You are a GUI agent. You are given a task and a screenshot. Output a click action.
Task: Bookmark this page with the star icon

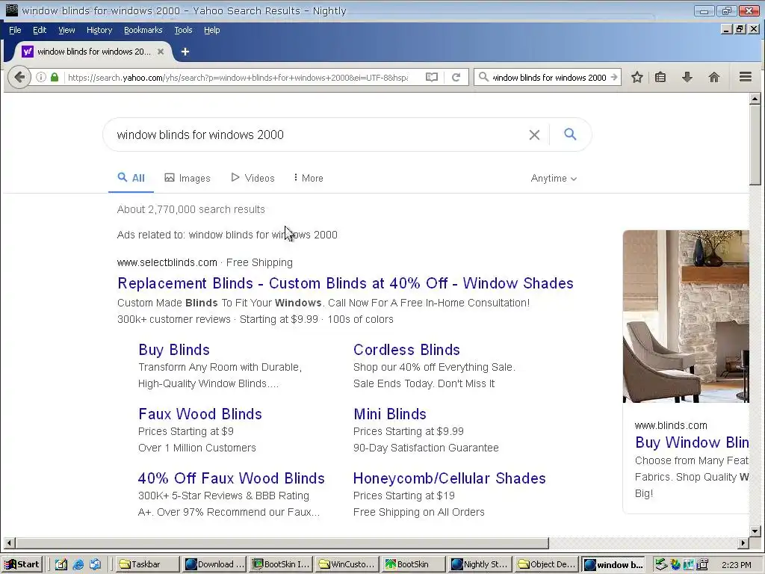(x=637, y=77)
